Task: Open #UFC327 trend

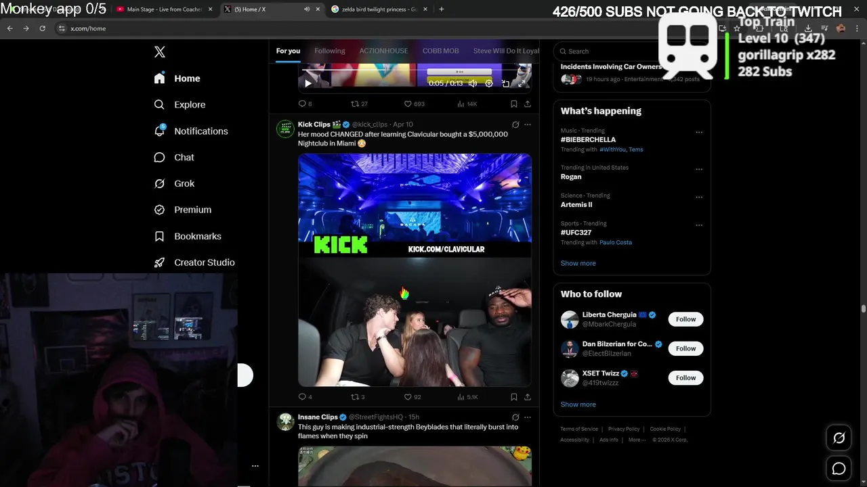Action: [576, 233]
